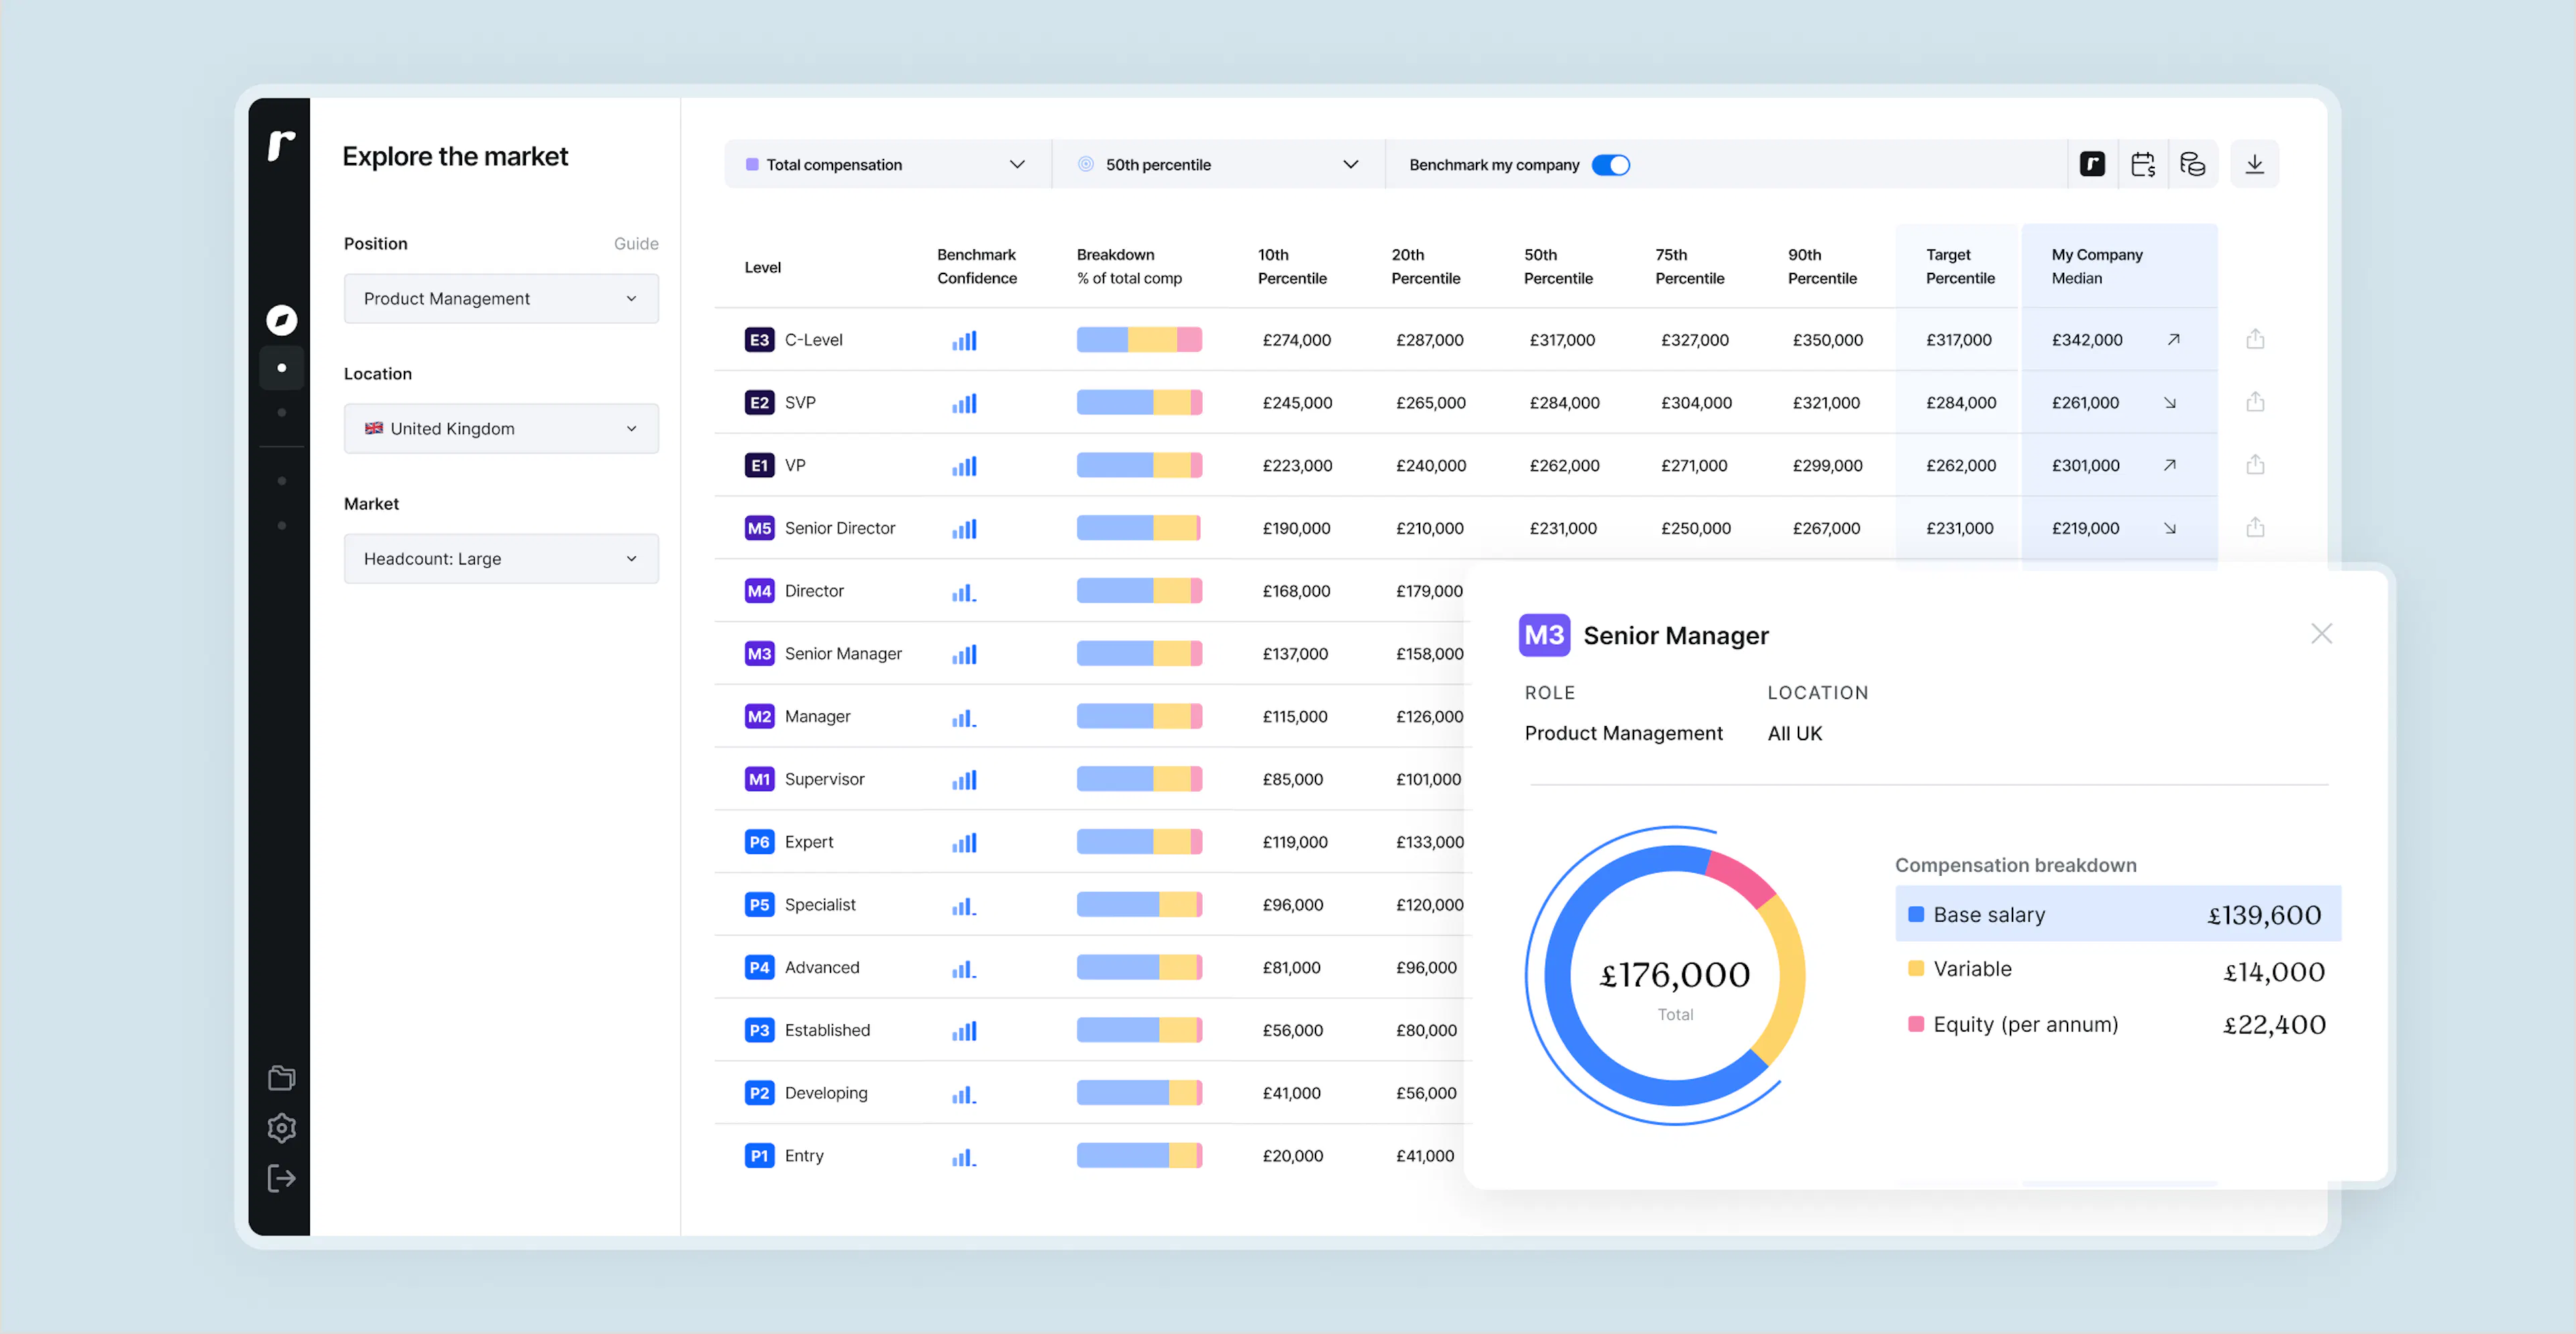This screenshot has width=2576, height=1334.
Task: Click the calendar currency icon in the toolbar
Action: click(2142, 164)
